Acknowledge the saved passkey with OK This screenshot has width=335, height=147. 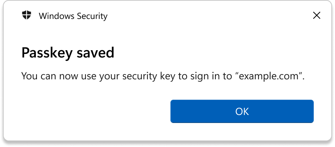[242, 111]
